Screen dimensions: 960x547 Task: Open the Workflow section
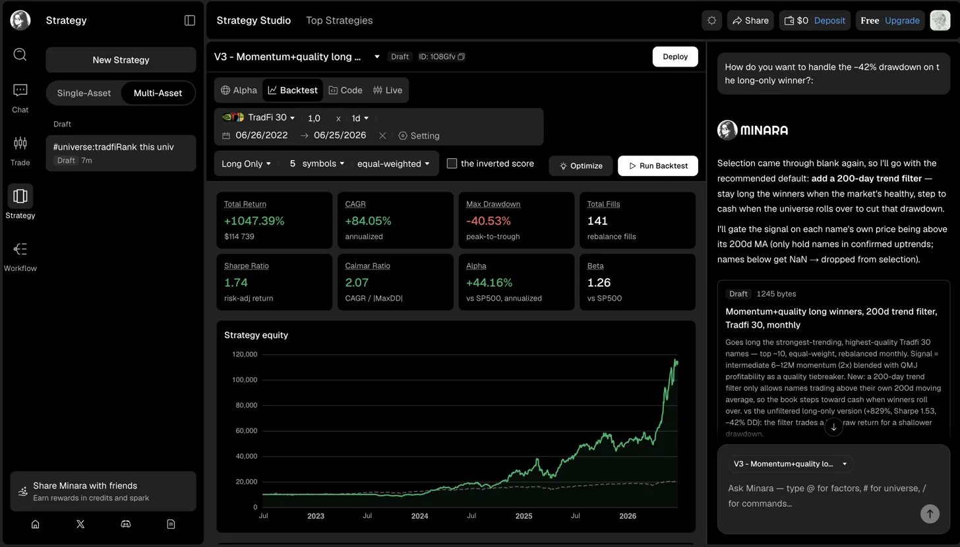[20, 256]
